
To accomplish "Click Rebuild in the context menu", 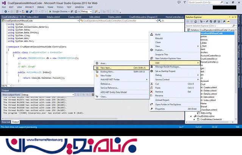I will [175, 38].
